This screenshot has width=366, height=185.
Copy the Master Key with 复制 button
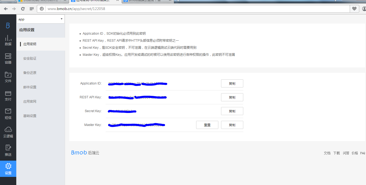click(x=232, y=125)
